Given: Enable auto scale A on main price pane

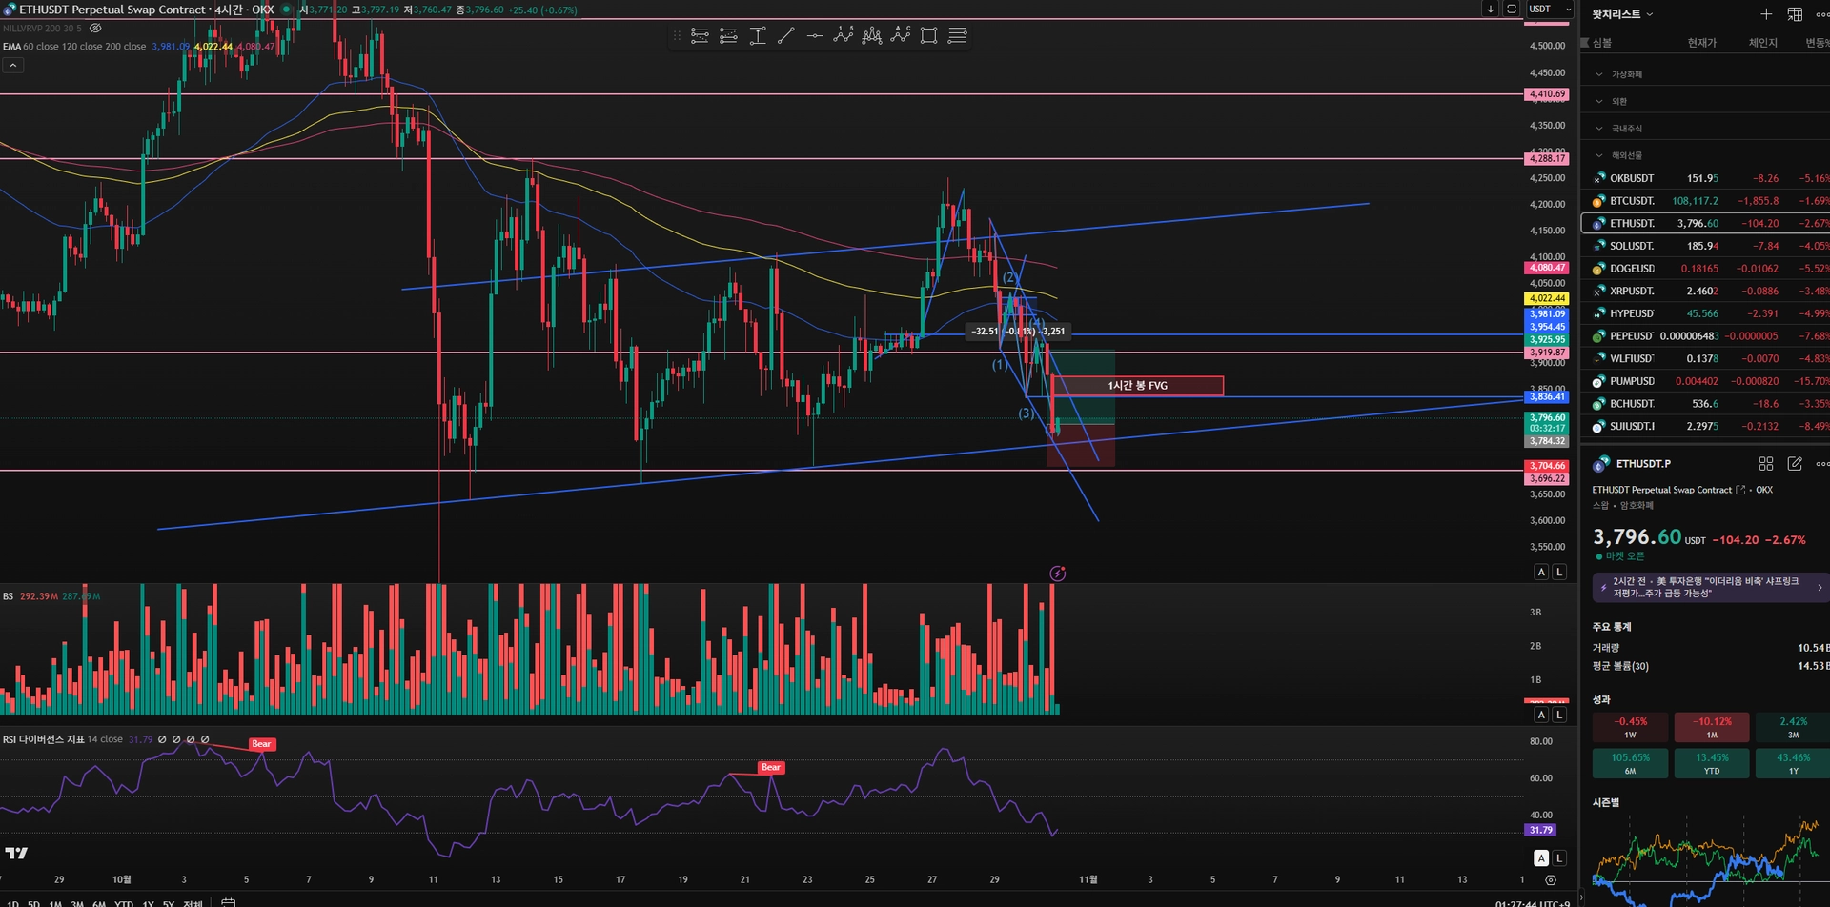Looking at the screenshot, I should click(1541, 572).
